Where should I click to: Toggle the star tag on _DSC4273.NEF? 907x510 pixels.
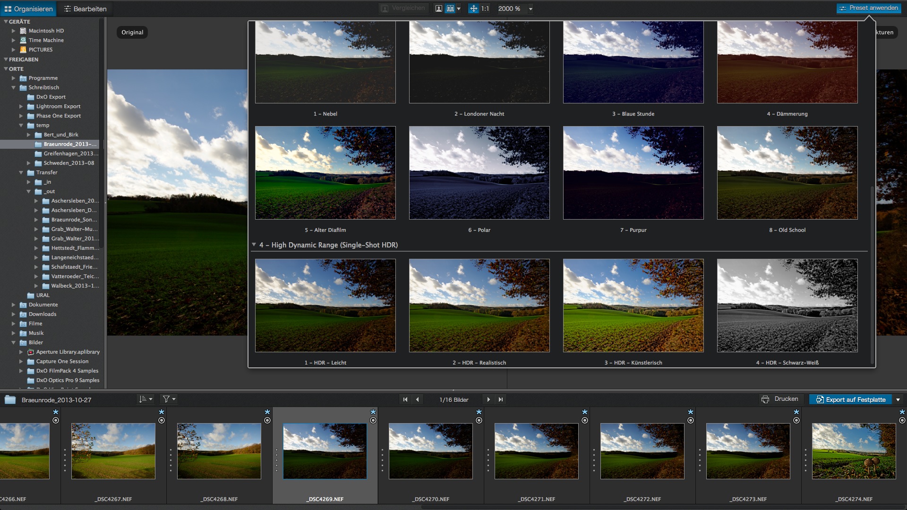click(x=796, y=412)
